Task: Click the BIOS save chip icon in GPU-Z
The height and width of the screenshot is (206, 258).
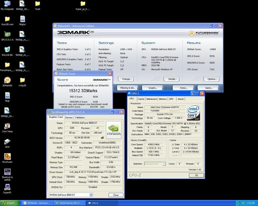Action: coord(102,137)
